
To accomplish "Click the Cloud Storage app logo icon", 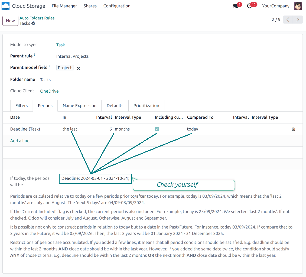I will click(6, 6).
